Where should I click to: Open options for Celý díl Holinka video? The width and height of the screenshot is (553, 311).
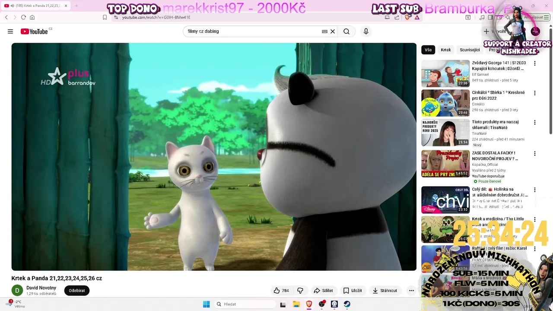(535, 190)
